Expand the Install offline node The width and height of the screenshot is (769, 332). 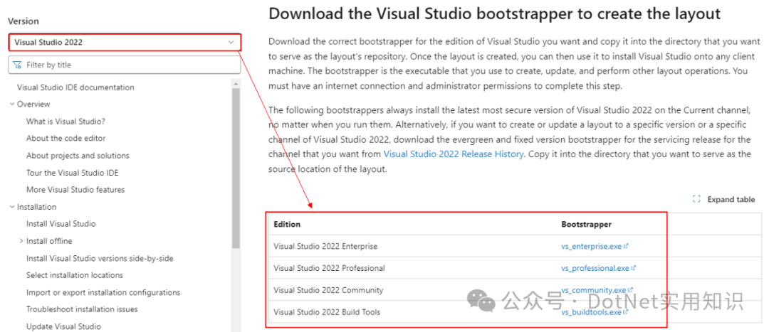pyautogui.click(x=21, y=241)
